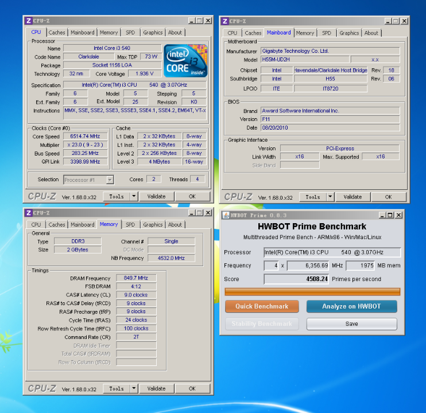Open the Mainboard tab in the CPU window

point(83,33)
